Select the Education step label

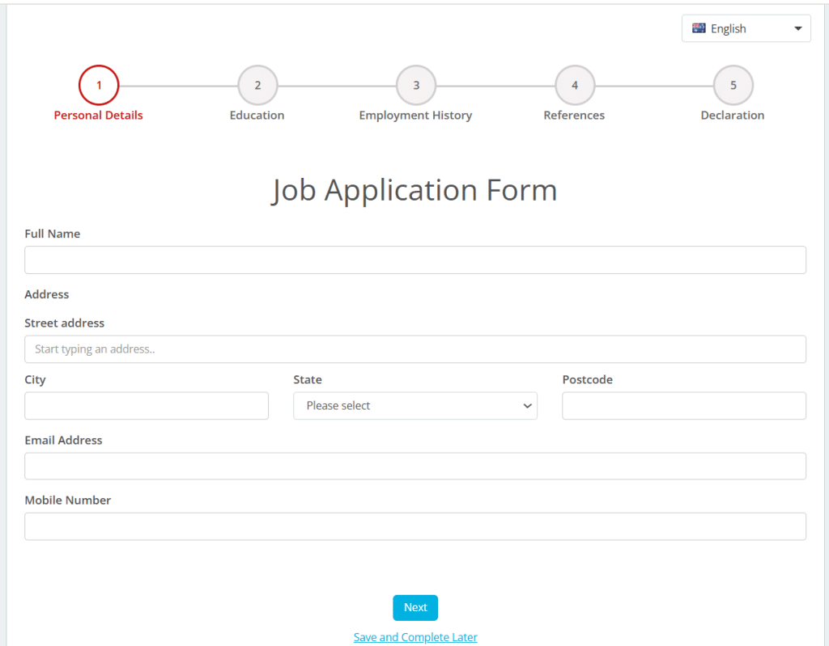257,115
